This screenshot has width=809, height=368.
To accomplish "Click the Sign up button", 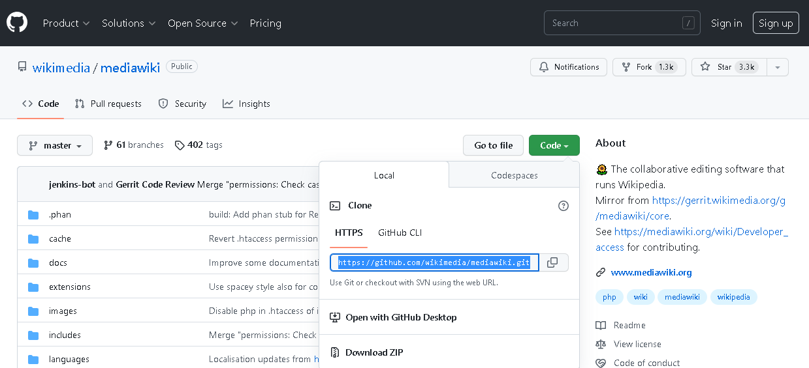I will 776,23.
